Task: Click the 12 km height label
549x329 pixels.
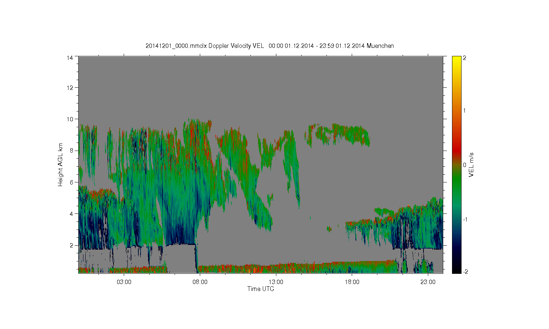Action: click(x=70, y=88)
